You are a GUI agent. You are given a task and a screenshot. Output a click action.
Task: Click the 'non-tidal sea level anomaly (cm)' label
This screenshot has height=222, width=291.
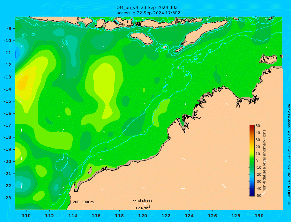click(x=264, y=161)
